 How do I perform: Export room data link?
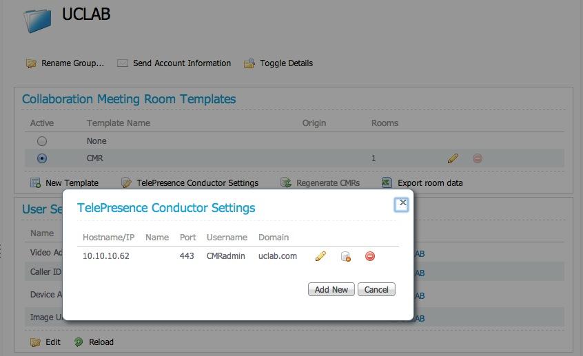(x=430, y=183)
